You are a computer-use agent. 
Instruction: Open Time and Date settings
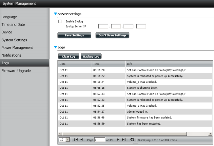pyautogui.click(x=13, y=25)
